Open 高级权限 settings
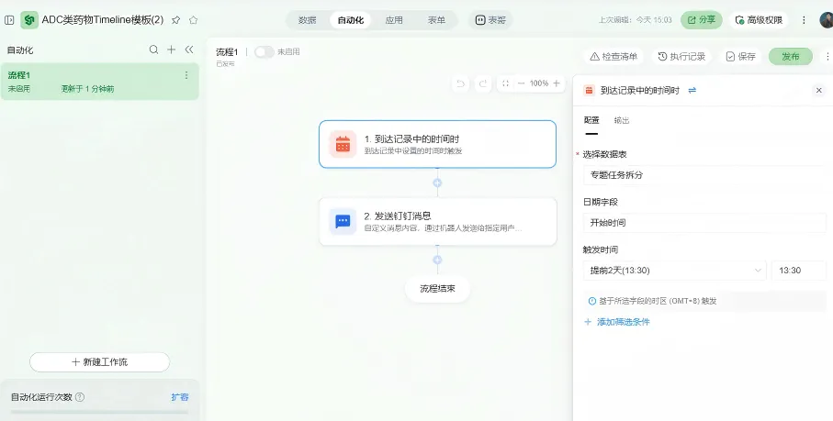 coord(759,20)
